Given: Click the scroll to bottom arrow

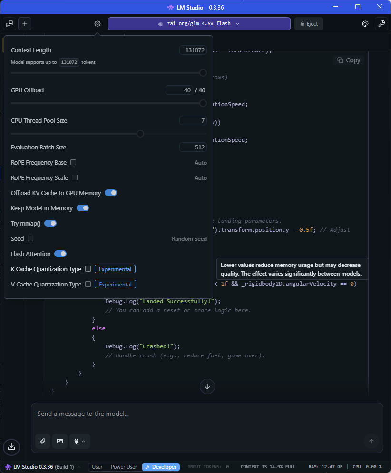Looking at the screenshot, I should click(x=207, y=386).
